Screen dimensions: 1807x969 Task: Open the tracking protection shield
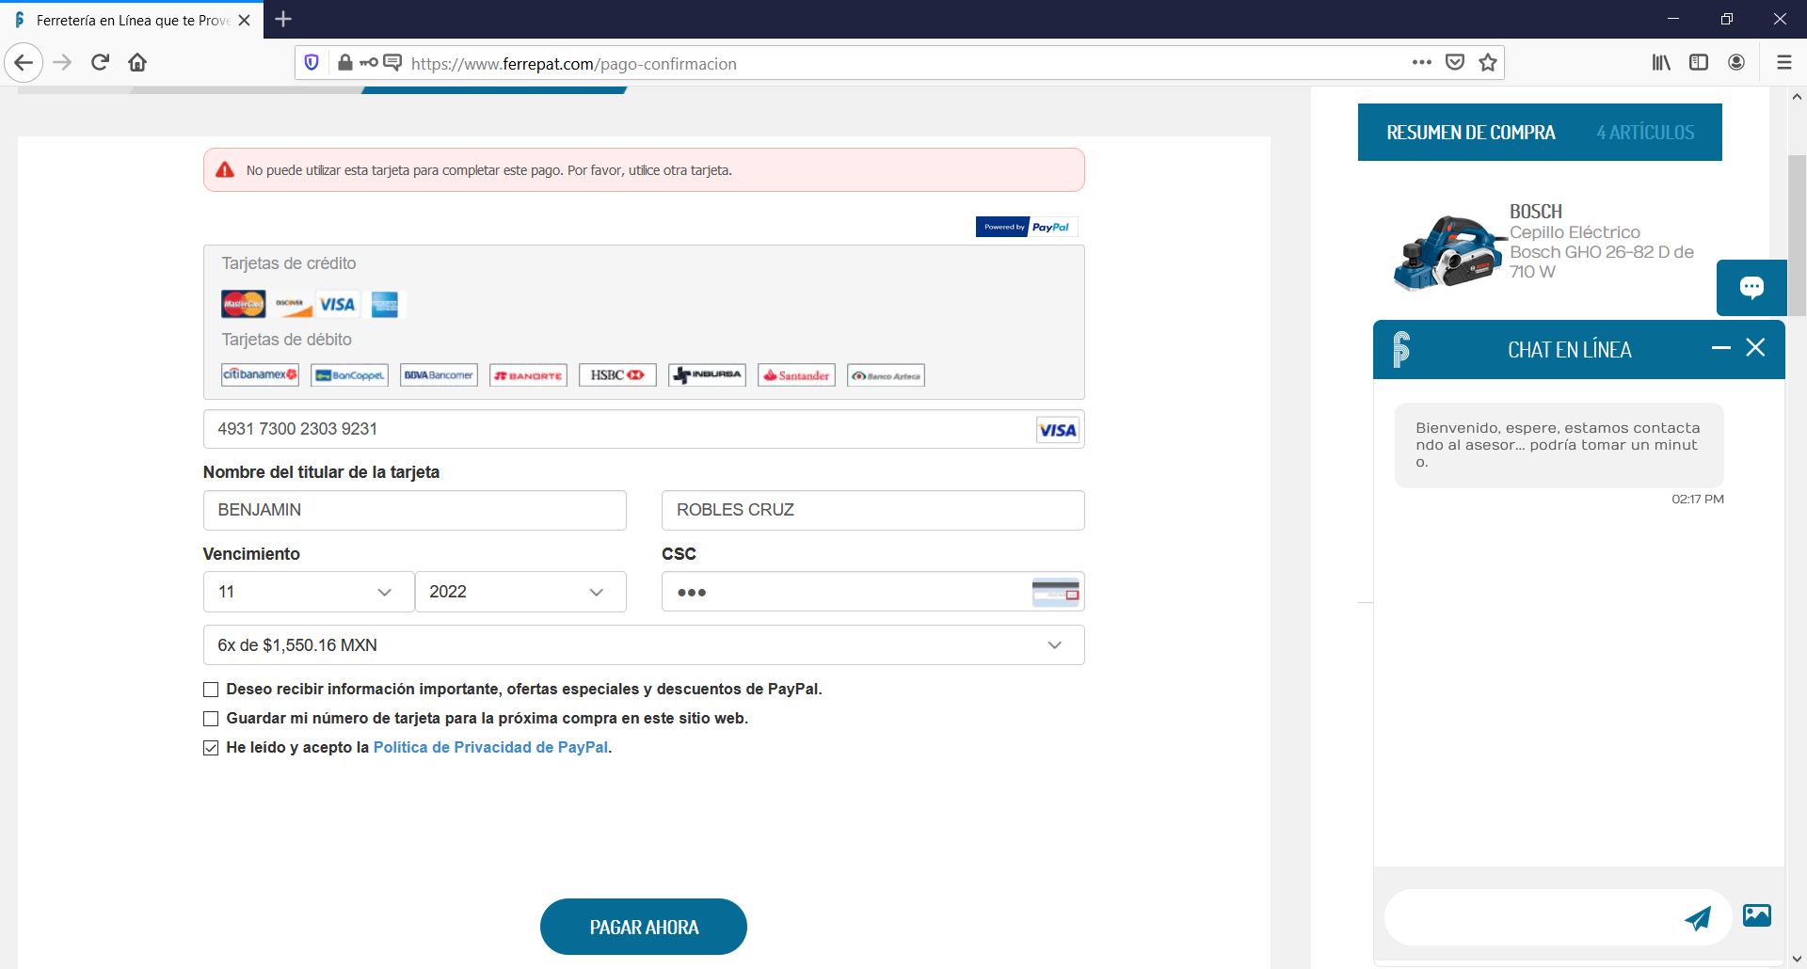coord(312,63)
